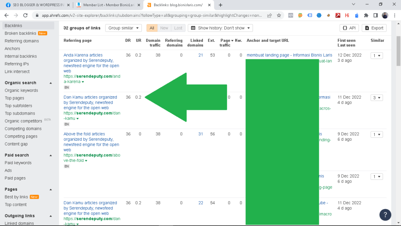Open linked domains count 31
The width and height of the screenshot is (401, 226).
coord(200,134)
